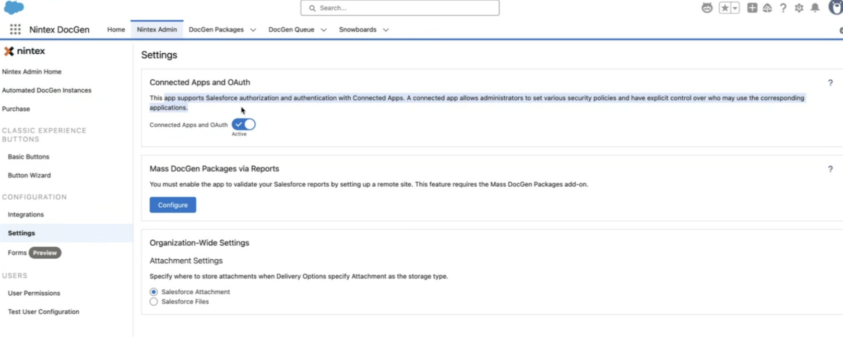Open the Favorites list dropdown arrow
Viewport: 843px width, 337px height.
735,8
